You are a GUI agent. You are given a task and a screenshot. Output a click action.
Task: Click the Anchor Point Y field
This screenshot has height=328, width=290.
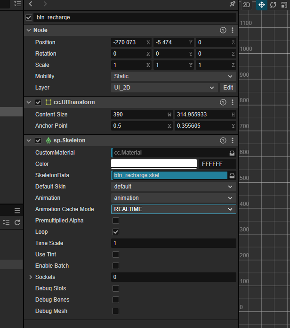(206, 126)
